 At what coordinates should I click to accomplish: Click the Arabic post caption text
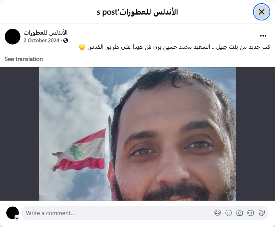[178, 47]
